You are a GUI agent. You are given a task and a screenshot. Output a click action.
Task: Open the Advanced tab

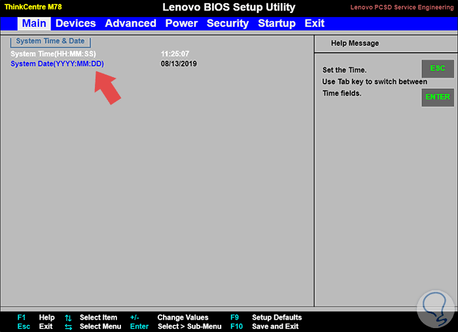point(131,24)
